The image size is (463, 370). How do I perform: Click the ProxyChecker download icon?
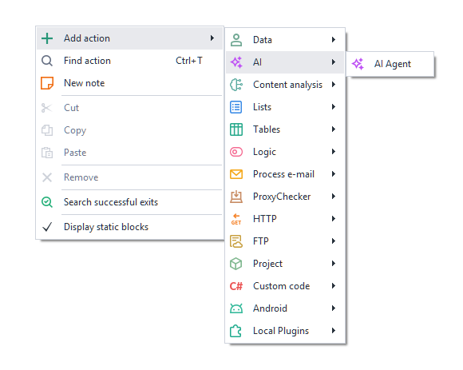(x=236, y=197)
